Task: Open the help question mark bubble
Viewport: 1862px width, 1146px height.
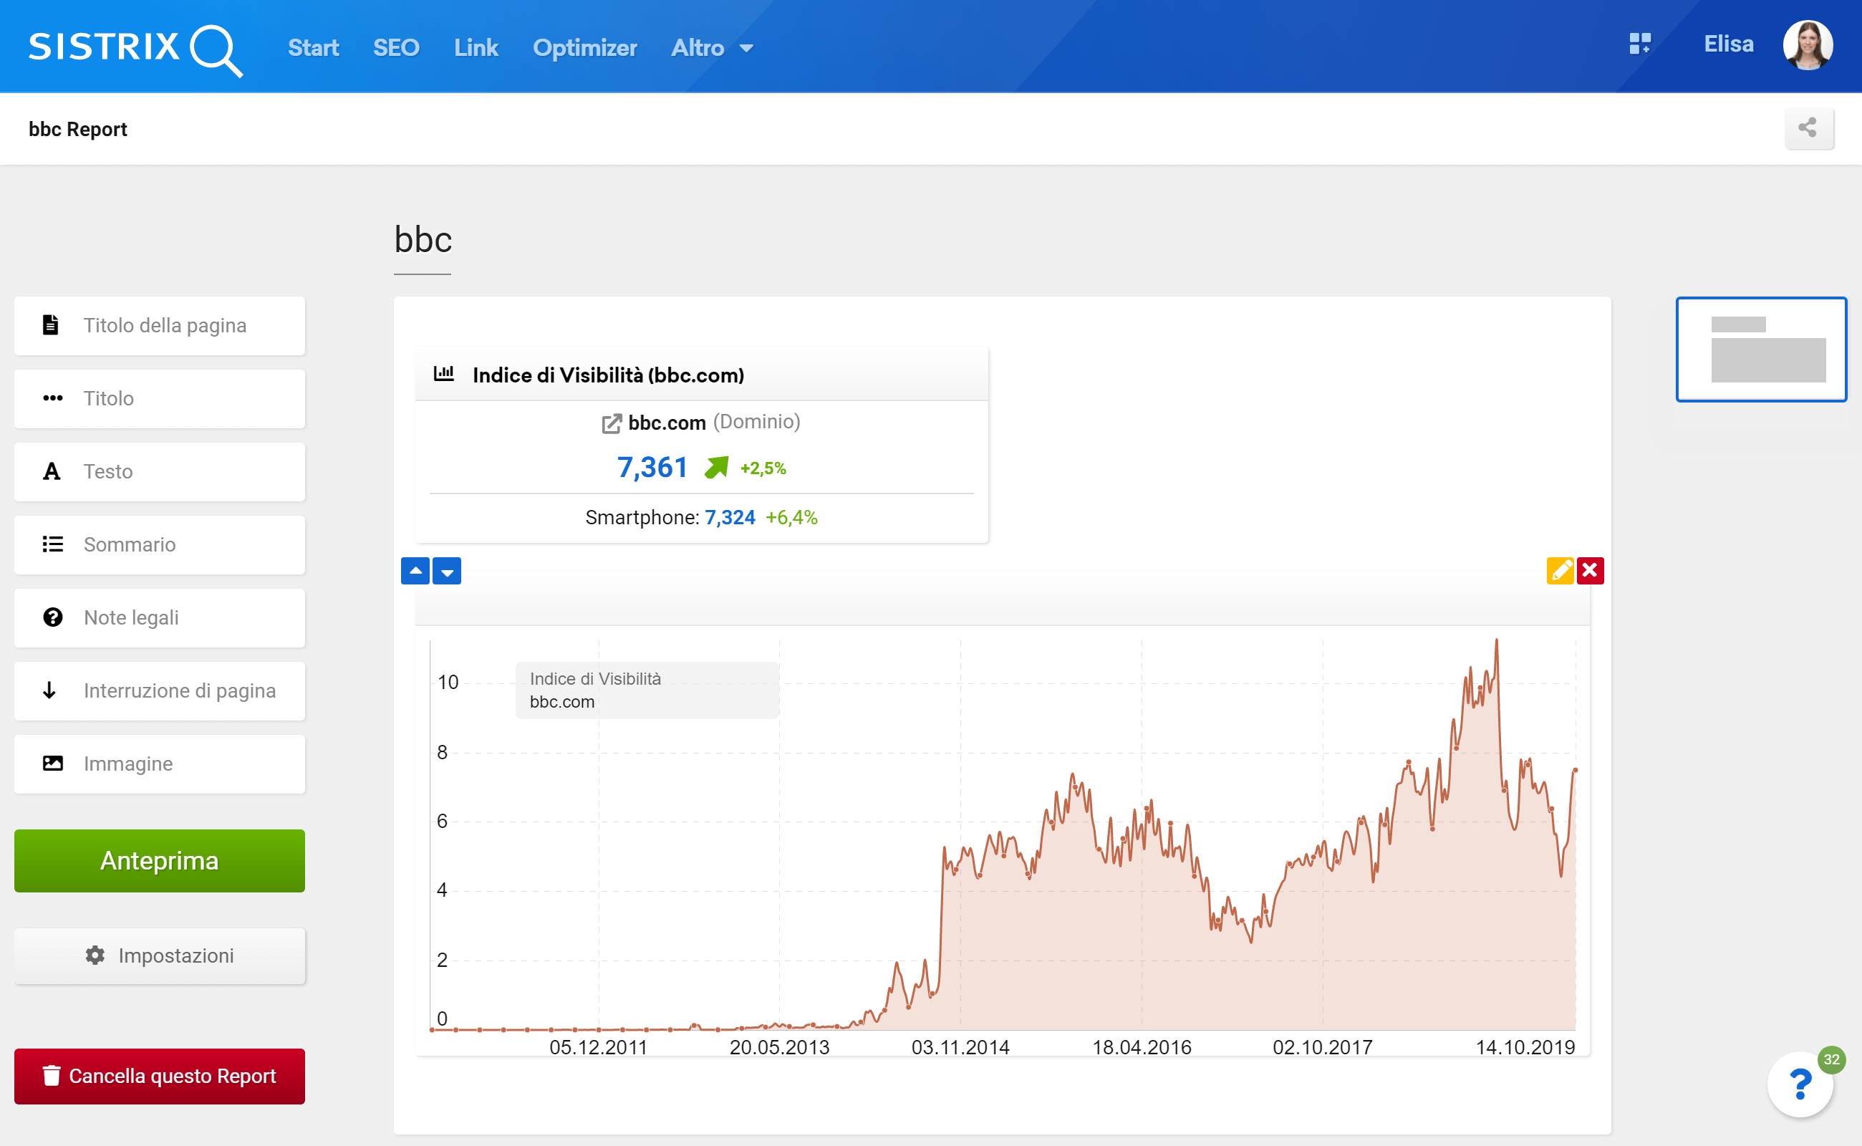Action: click(x=1800, y=1084)
